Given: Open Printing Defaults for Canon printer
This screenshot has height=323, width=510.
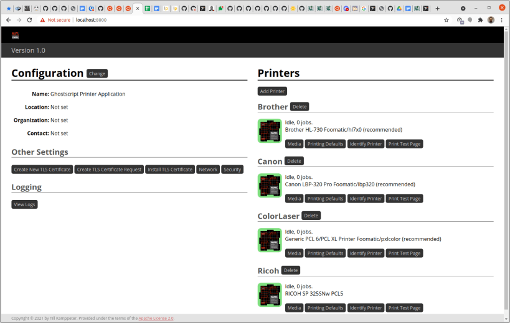Looking at the screenshot, I should (325, 199).
